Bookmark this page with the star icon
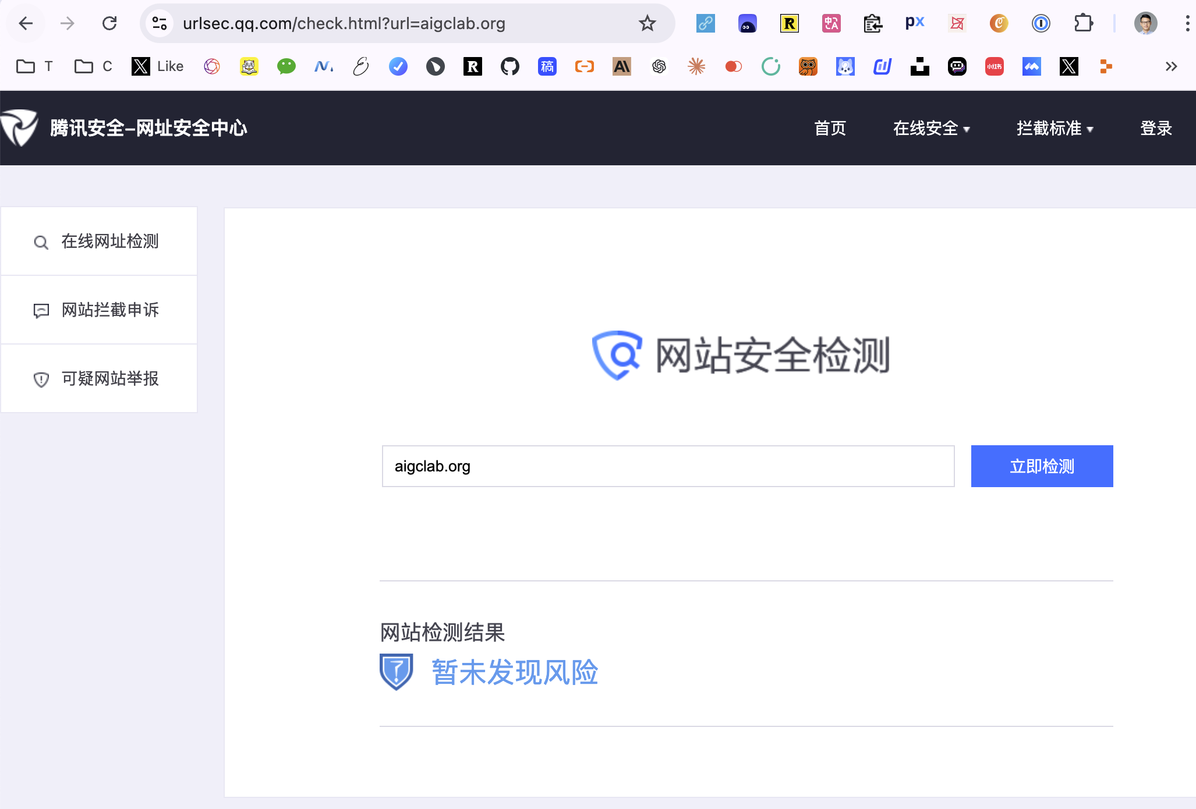The image size is (1196, 809). tap(647, 23)
